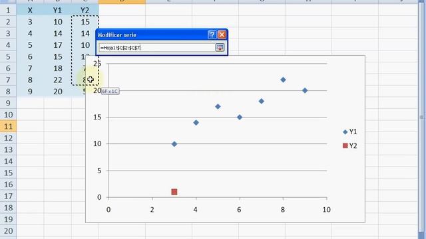The width and height of the screenshot is (426, 239).
Task: Click the red Y2 square data marker
Action: point(174,192)
